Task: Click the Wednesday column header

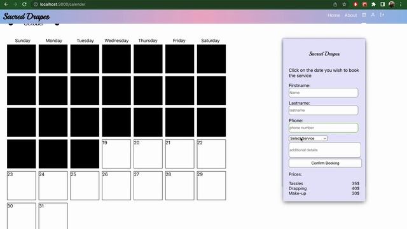Action: tap(116, 41)
